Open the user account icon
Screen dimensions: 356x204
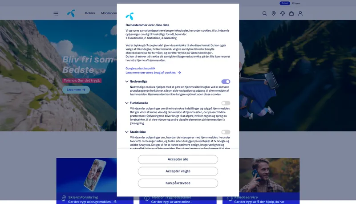300,13
